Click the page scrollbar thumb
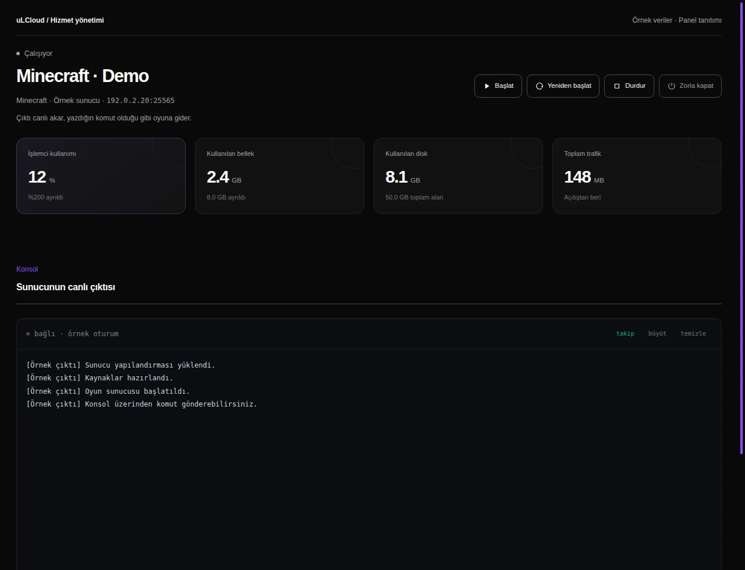This screenshot has height=570, width=745. point(742,227)
